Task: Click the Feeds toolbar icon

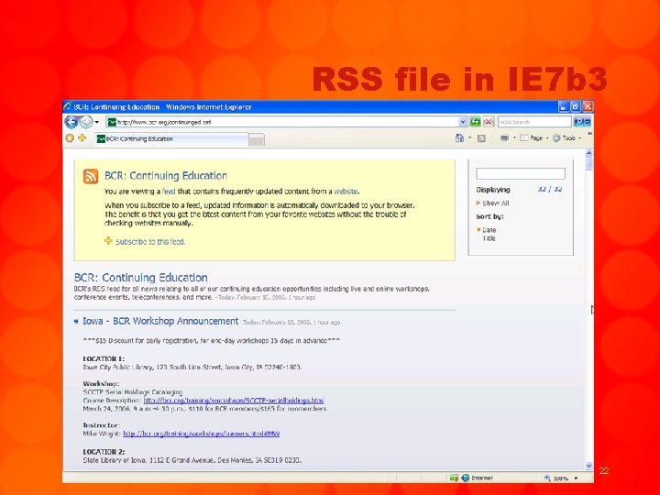Action: click(481, 138)
